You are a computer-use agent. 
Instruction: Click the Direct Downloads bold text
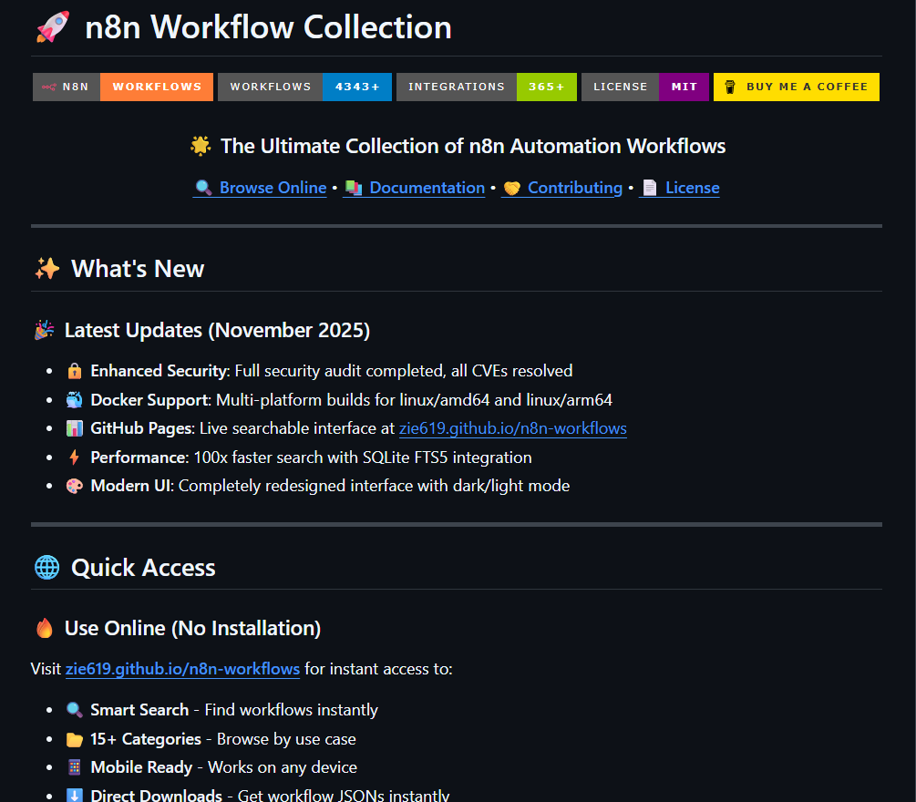(x=156, y=795)
